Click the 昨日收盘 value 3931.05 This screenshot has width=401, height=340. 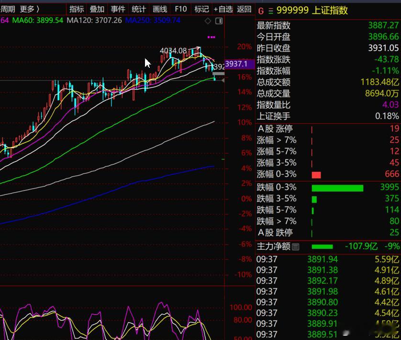pyautogui.click(x=383, y=48)
